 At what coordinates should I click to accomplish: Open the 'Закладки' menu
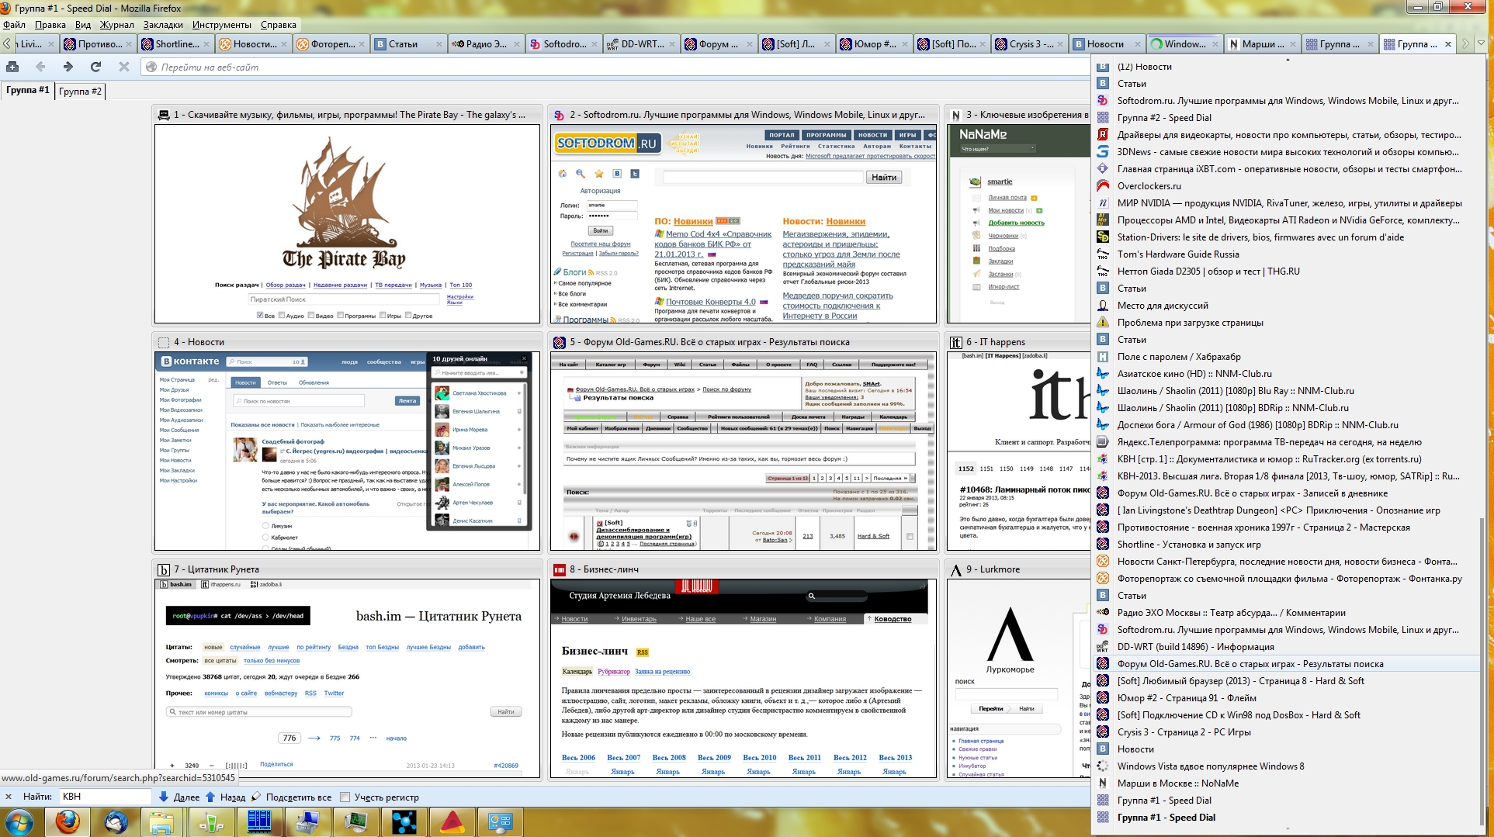tap(163, 25)
